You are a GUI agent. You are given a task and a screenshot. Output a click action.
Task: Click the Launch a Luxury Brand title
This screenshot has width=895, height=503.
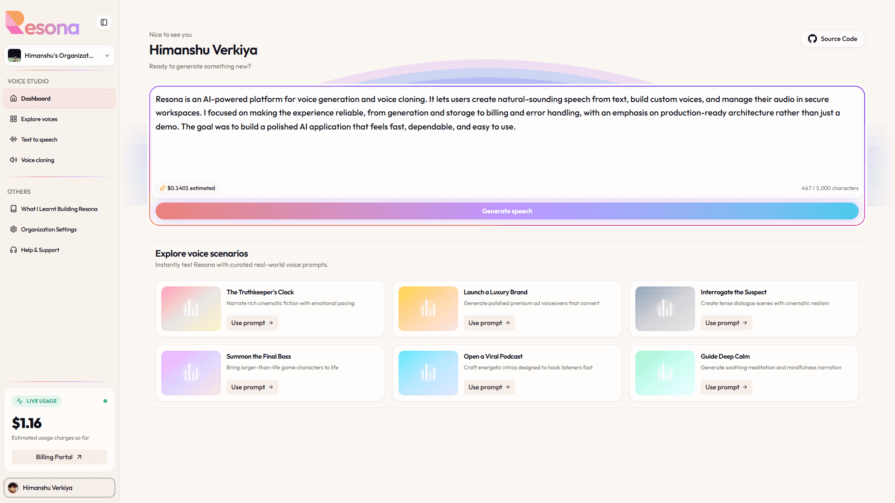496,292
